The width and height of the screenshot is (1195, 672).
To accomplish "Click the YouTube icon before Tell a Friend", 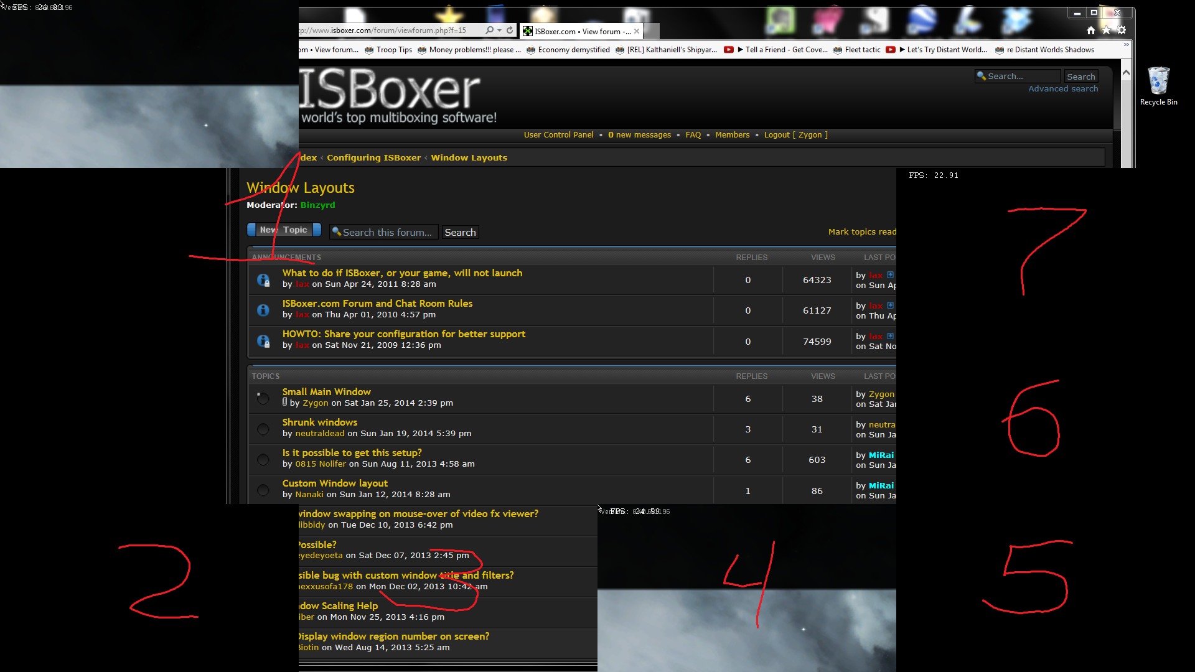I will tap(728, 50).
